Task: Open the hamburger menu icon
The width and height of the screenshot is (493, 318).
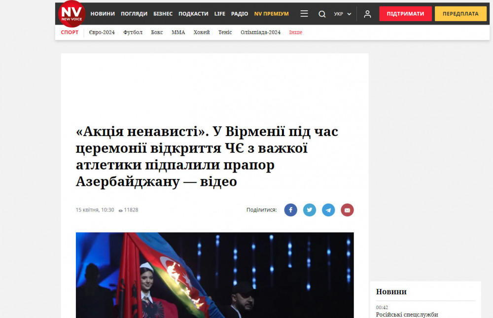Action: (304, 14)
